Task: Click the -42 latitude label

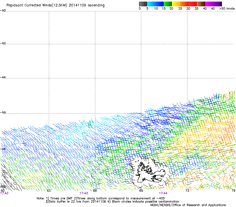Action: tap(3, 43)
